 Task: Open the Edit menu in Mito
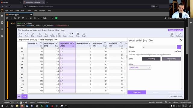pos(19,30)
